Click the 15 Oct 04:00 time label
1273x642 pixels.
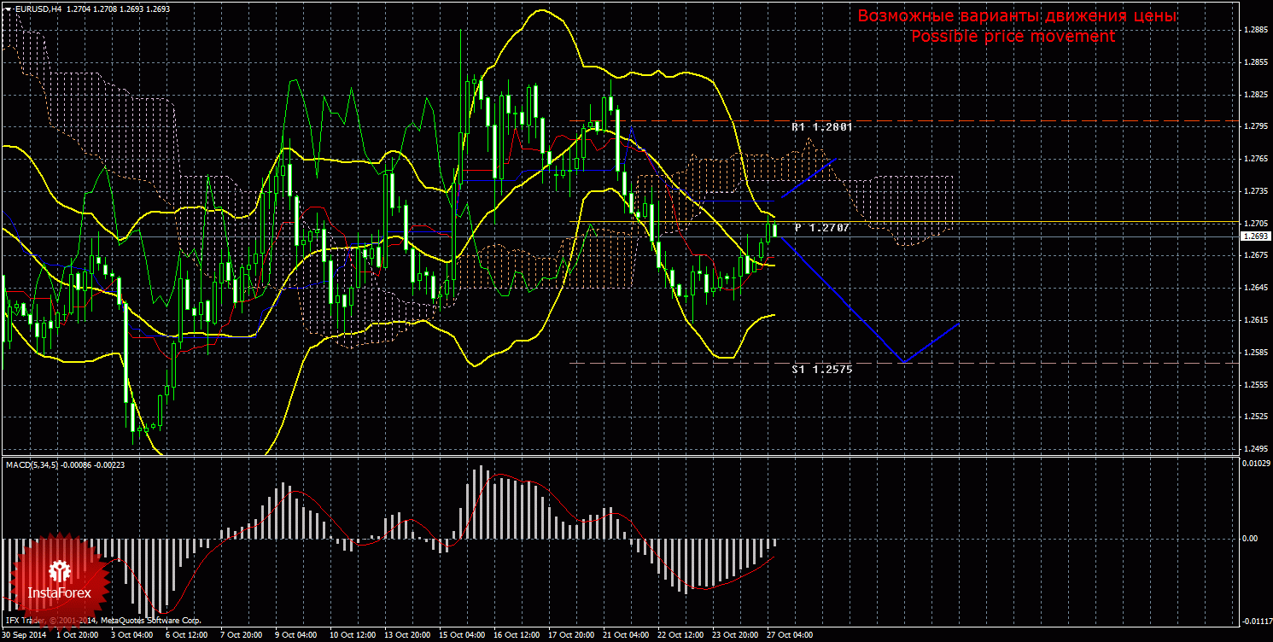(462, 635)
